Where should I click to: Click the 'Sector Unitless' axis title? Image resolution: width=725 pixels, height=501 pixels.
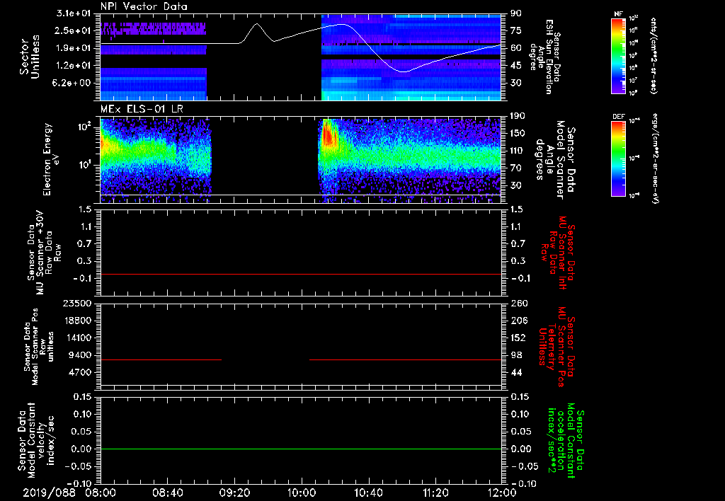coord(30,57)
